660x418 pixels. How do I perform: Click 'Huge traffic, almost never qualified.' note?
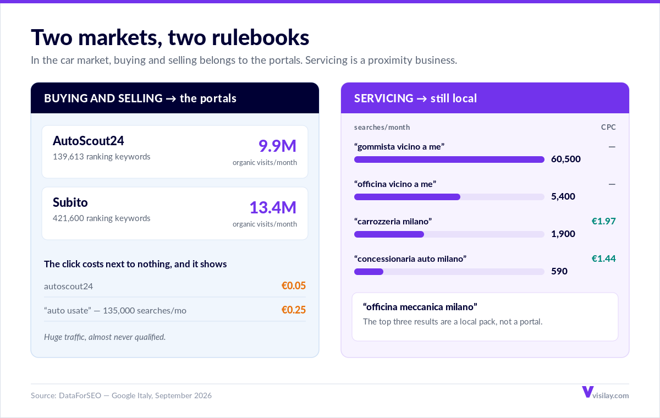tap(105, 337)
